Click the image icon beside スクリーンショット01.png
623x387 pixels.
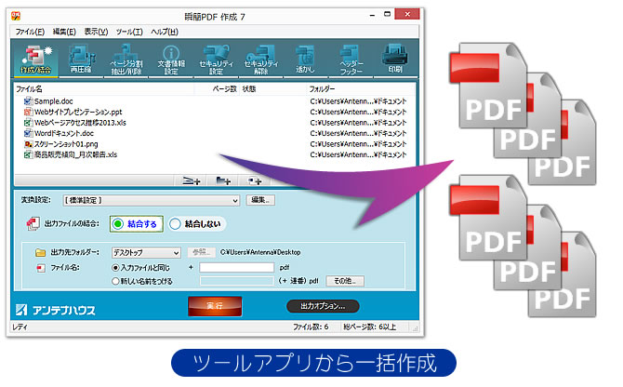coord(28,144)
